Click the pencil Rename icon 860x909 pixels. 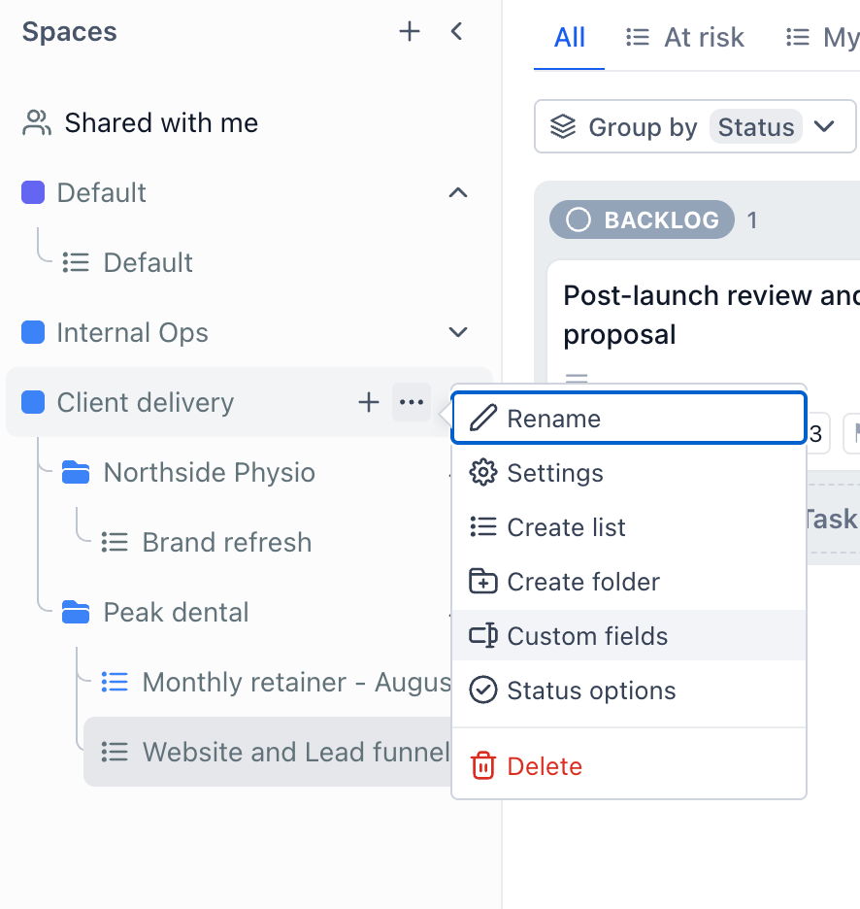click(482, 418)
